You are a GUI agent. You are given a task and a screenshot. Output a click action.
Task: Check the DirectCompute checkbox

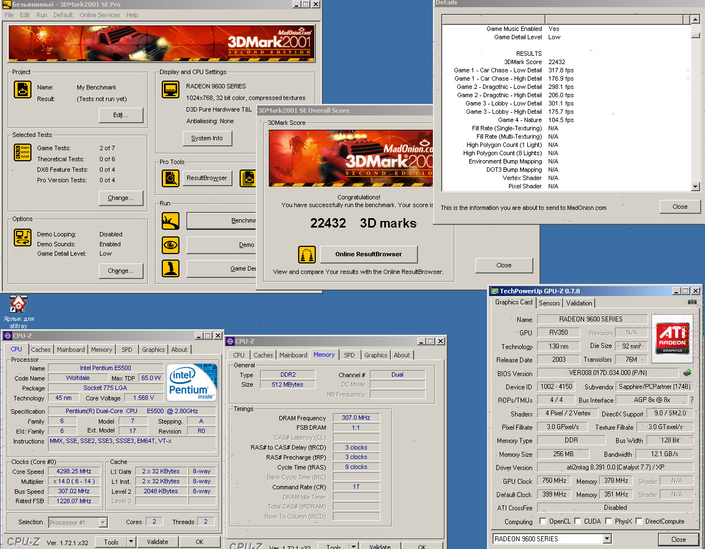pyautogui.click(x=639, y=521)
